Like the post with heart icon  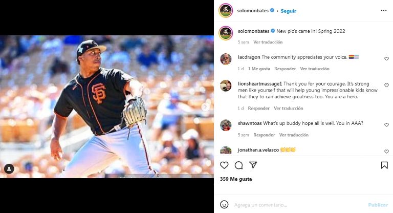[224, 165]
